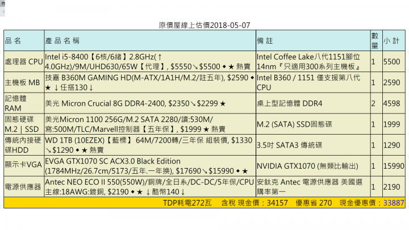Select the 電源供應器 category cell
Image resolution: width=409 pixels, height=230 pixels.
point(24,187)
